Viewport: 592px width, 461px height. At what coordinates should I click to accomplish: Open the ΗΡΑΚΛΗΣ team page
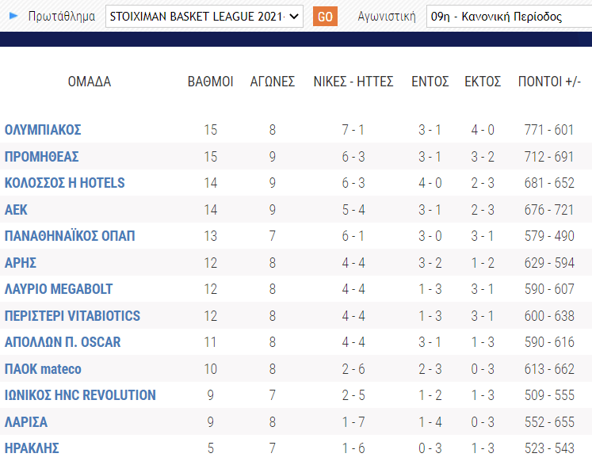pos(32,448)
